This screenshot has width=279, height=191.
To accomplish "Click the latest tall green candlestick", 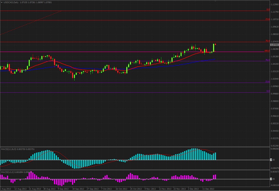I will [214, 47].
